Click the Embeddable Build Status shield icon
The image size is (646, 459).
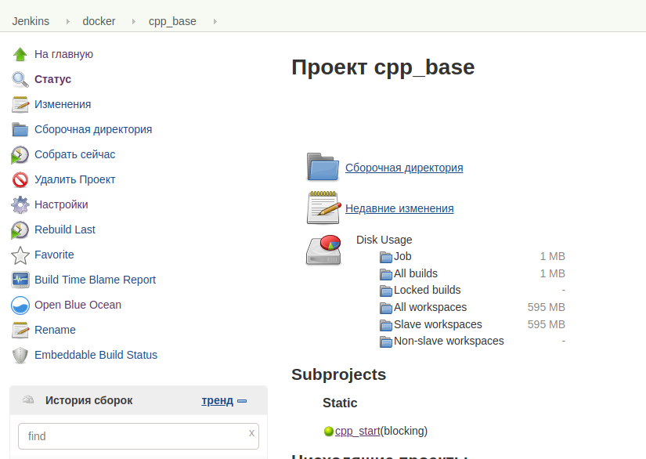coord(20,355)
